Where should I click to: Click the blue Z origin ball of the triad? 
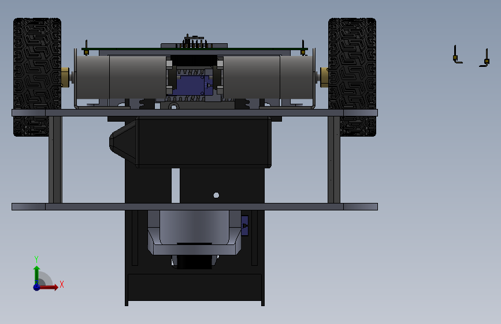[x=37, y=287]
